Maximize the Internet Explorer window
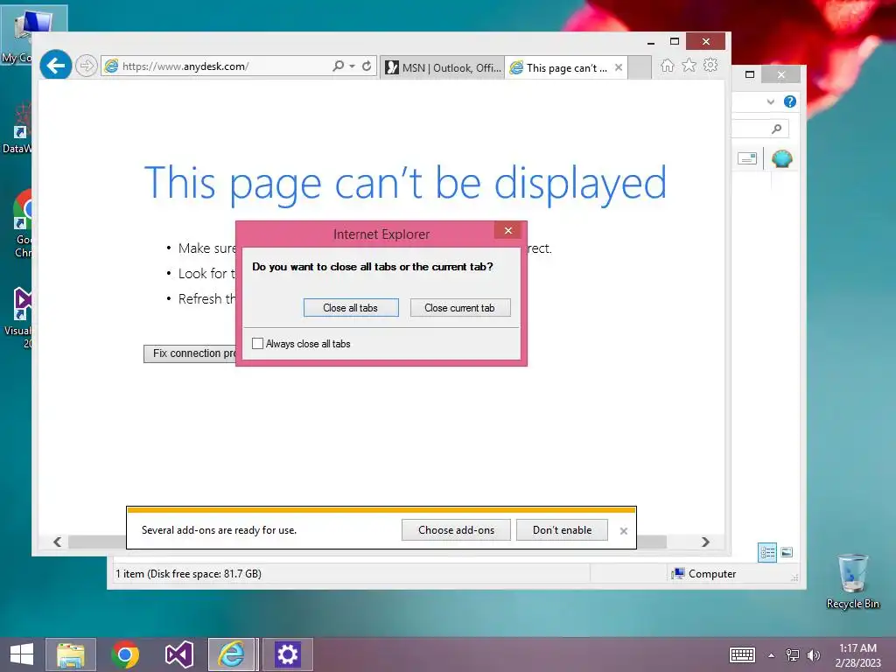Screen dimensions: 896x672 point(675,41)
